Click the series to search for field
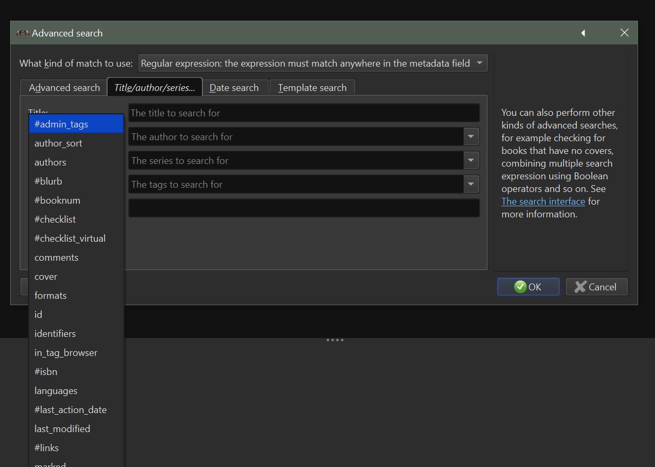 click(296, 161)
